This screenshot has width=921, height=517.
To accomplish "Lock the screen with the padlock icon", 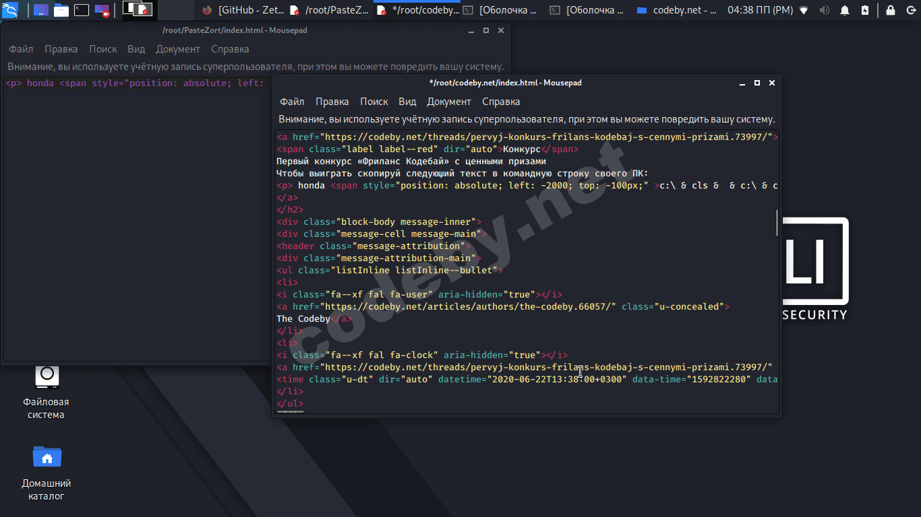I will tap(891, 11).
